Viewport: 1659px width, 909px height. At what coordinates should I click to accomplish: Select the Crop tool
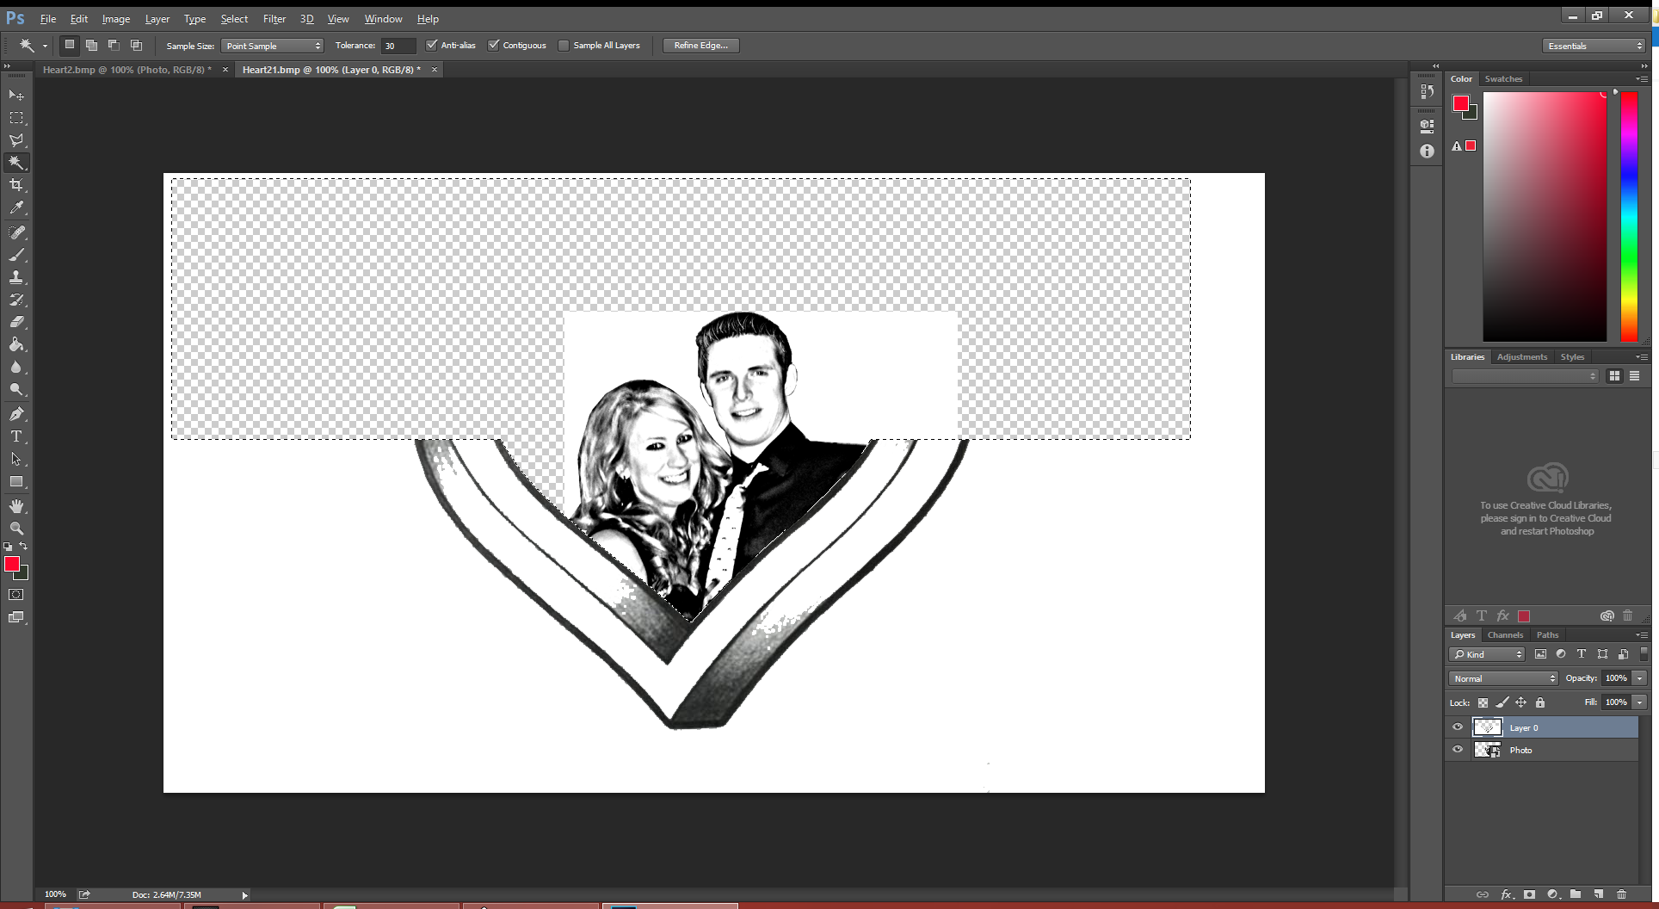16,185
